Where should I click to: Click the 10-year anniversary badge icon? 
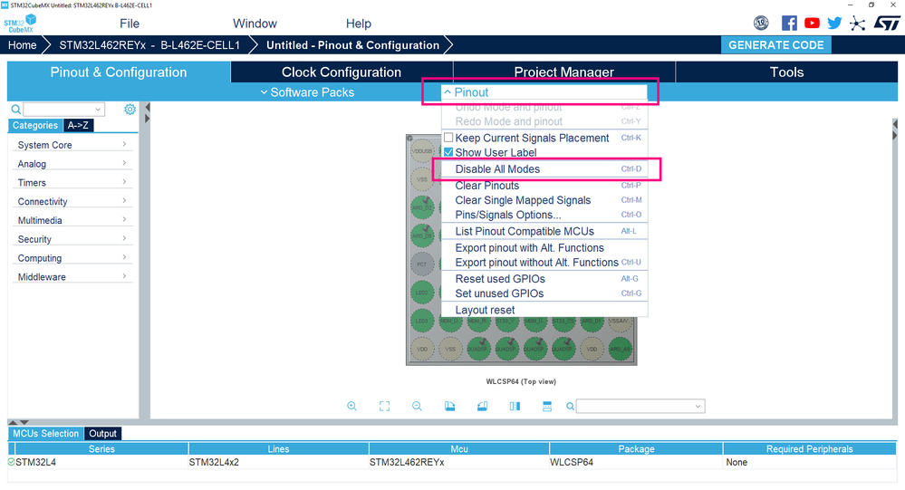761,23
